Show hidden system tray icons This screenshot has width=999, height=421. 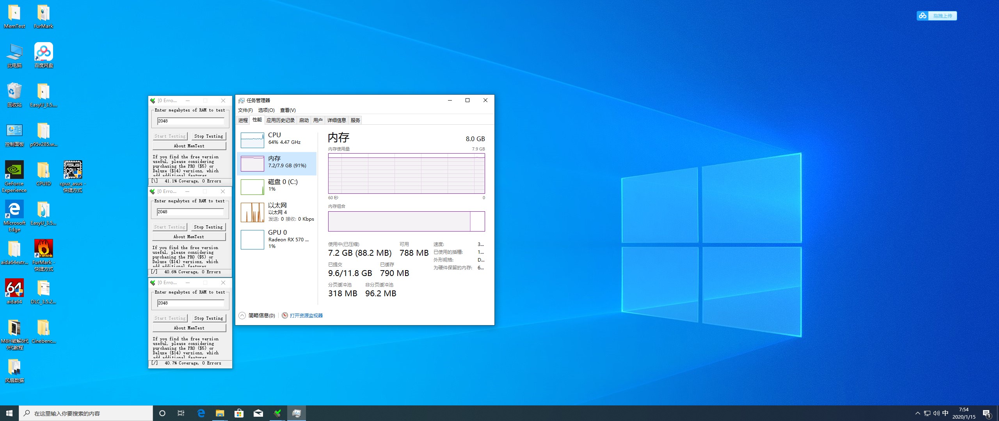tap(917, 413)
